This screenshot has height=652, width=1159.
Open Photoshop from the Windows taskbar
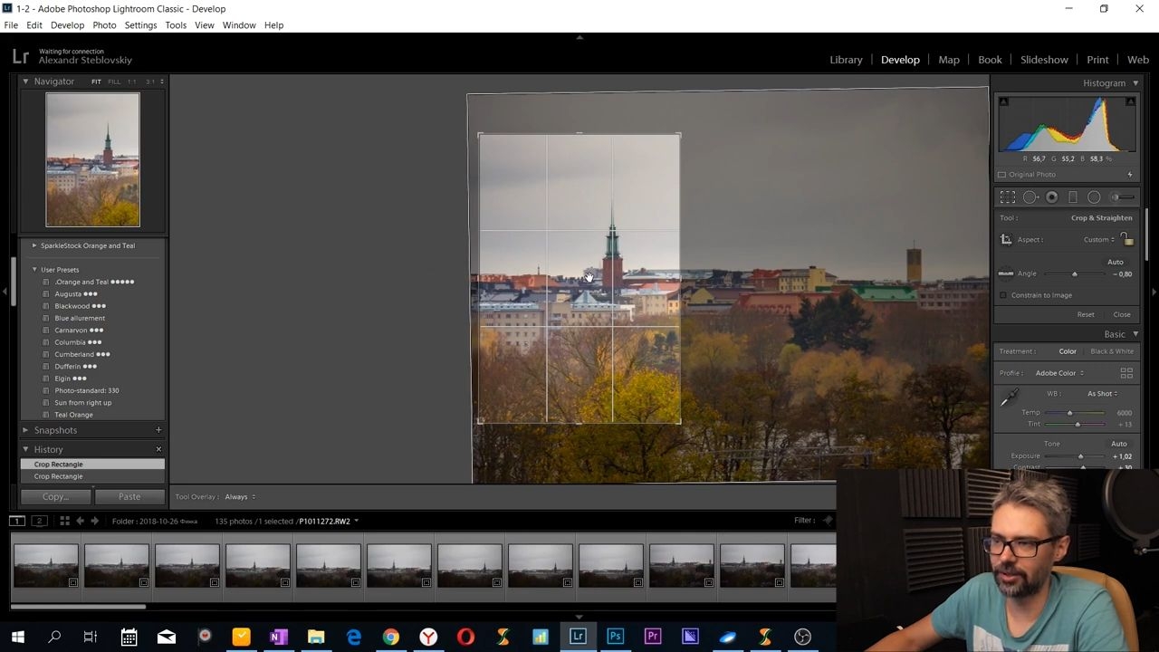[x=615, y=637]
